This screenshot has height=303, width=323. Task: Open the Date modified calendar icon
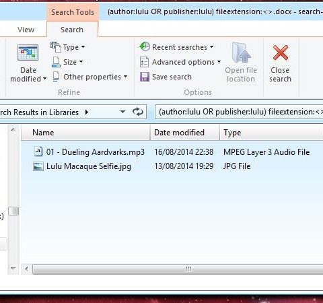click(x=28, y=53)
